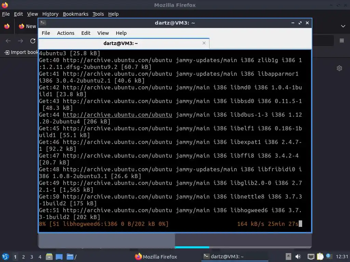The height and width of the screenshot is (262, 350).
Task: Click the show desktop icon in taskbar
Action: (59, 257)
